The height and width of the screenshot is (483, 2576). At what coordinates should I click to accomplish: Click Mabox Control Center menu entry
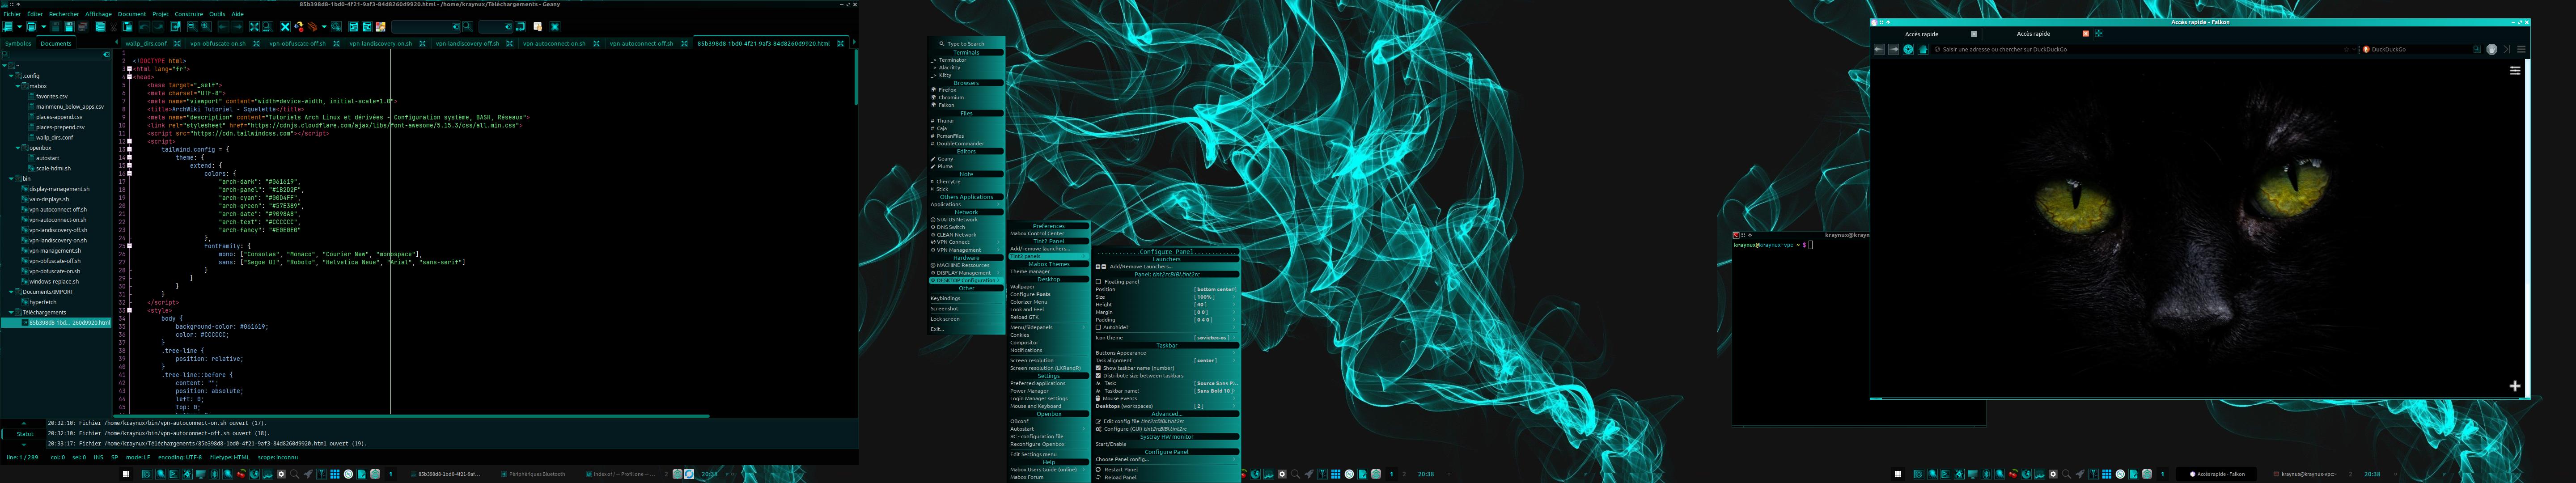point(1037,234)
